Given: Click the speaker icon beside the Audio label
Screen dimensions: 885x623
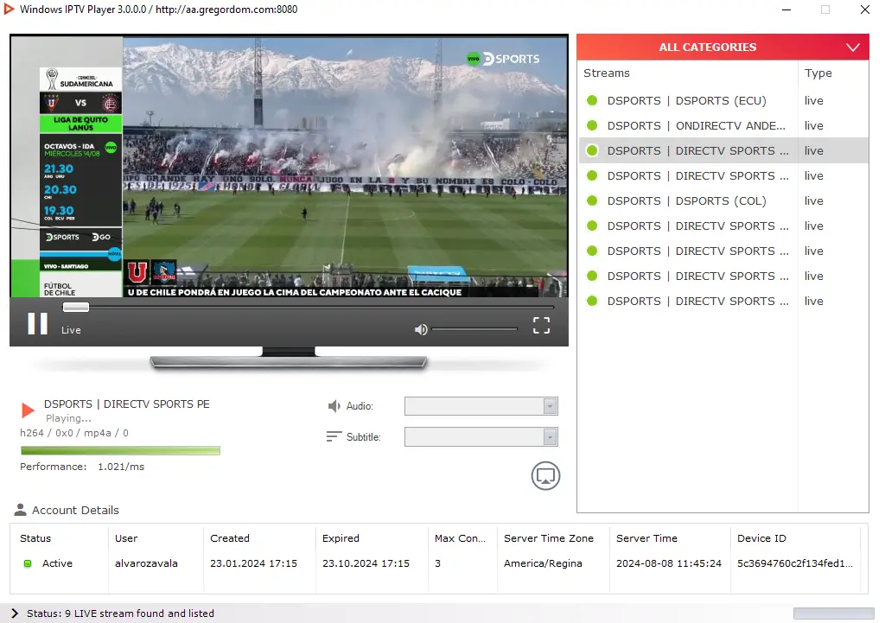Looking at the screenshot, I should (x=334, y=406).
